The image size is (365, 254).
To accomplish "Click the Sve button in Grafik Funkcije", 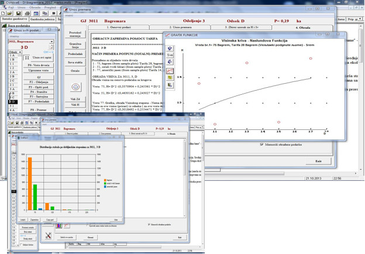I will coord(170,55).
